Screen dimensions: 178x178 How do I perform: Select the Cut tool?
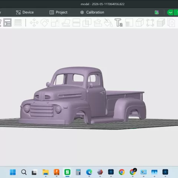click(76, 23)
